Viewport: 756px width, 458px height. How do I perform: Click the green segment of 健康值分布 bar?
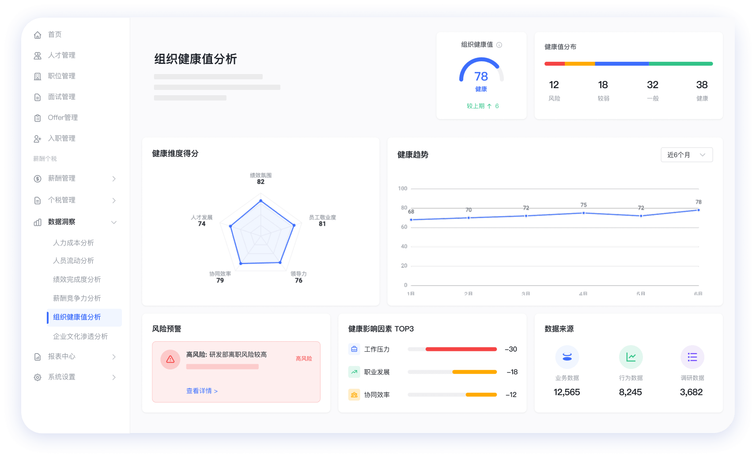coord(680,64)
